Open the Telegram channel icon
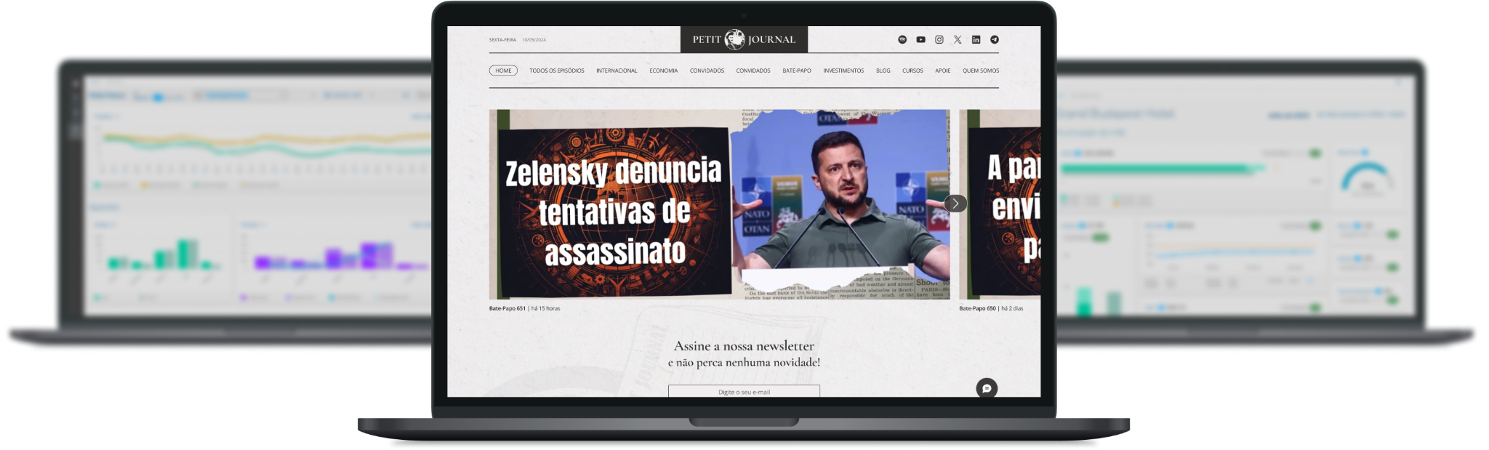This screenshot has height=450, width=1489. pos(995,40)
